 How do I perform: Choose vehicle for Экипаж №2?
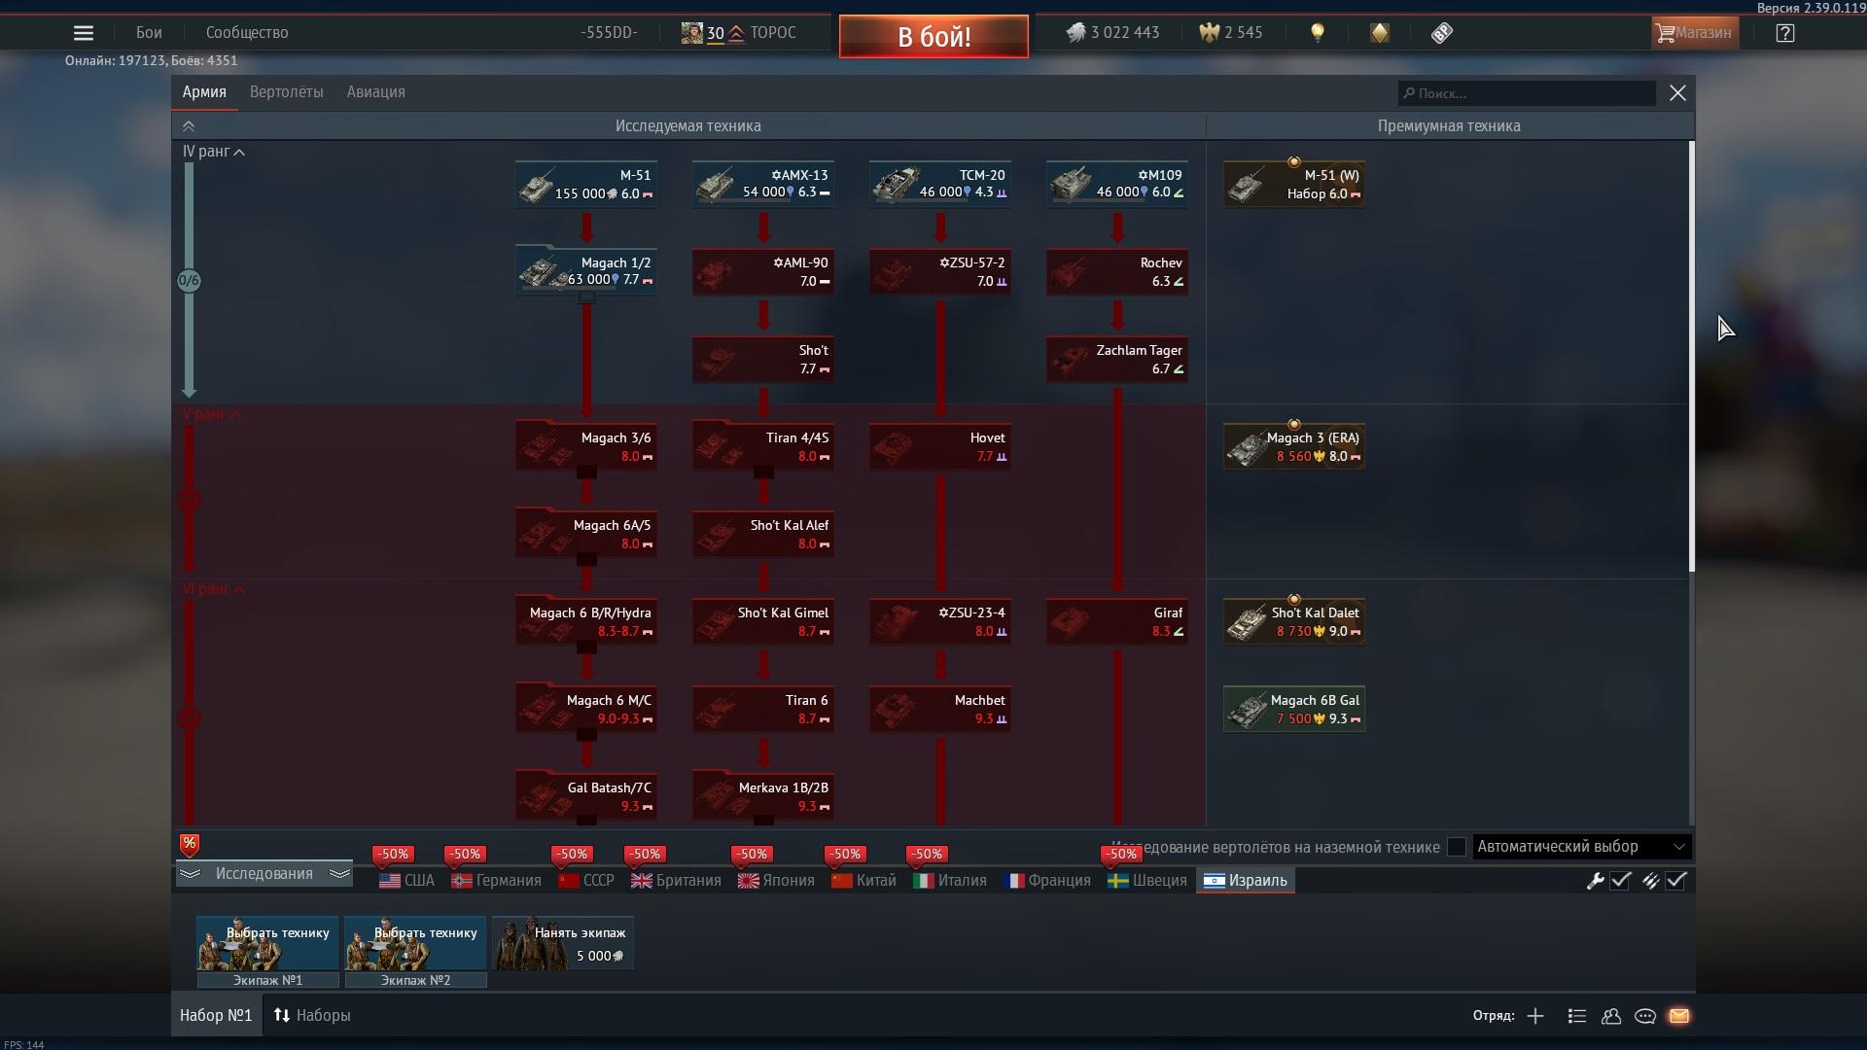415,943
